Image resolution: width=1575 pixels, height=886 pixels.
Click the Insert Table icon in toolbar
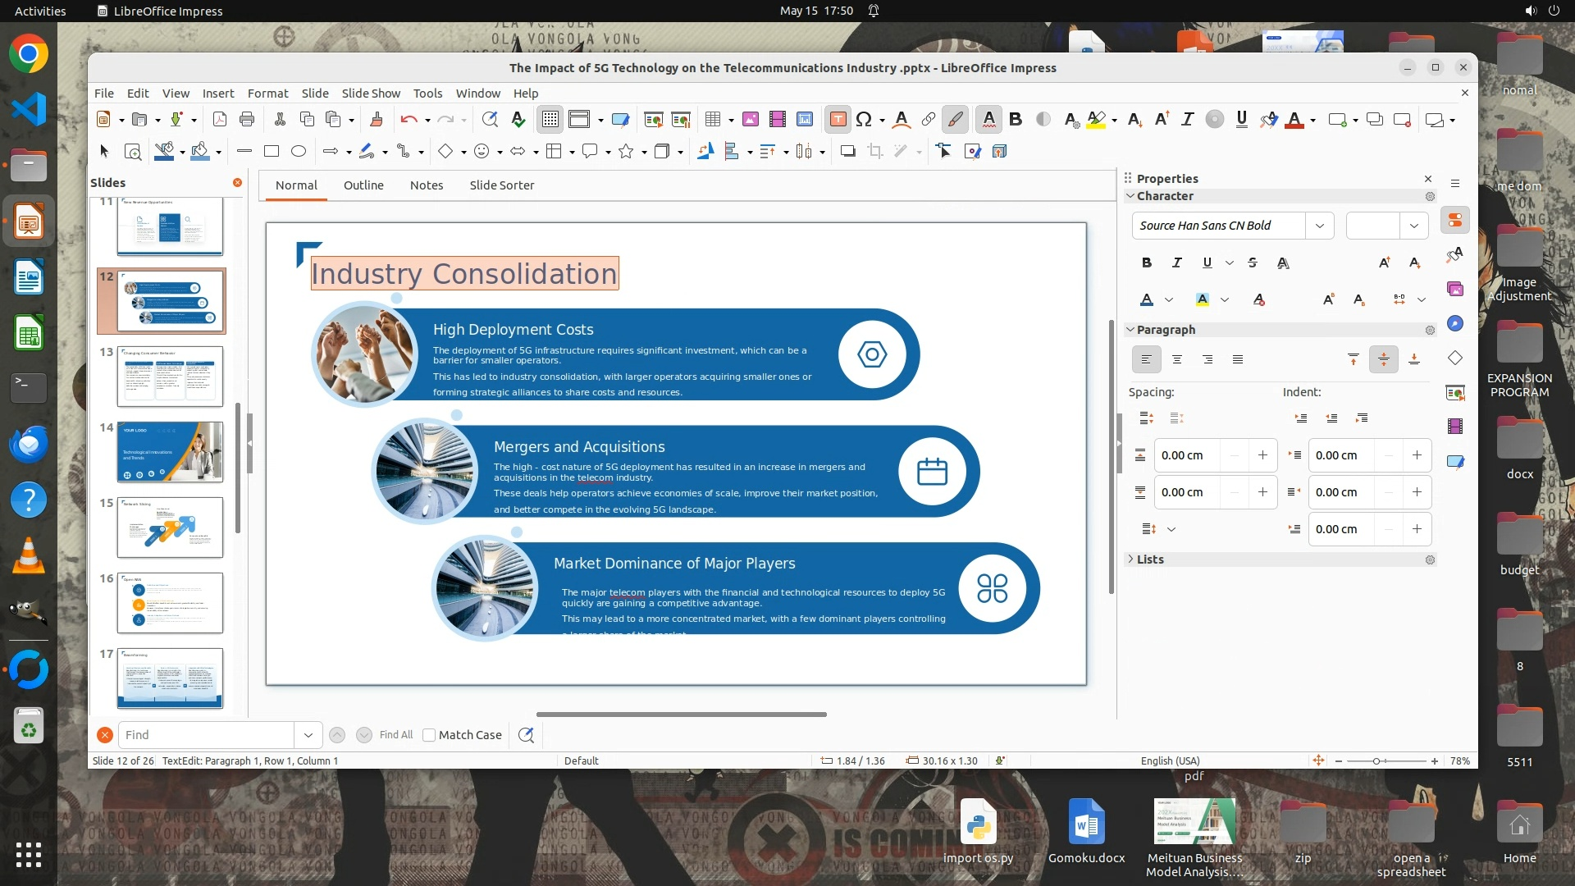pyautogui.click(x=712, y=120)
